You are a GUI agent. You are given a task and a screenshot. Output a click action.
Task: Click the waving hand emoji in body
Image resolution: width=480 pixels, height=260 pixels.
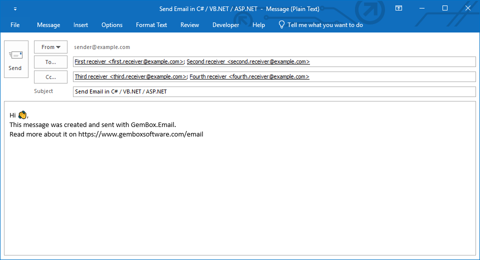[x=22, y=115]
